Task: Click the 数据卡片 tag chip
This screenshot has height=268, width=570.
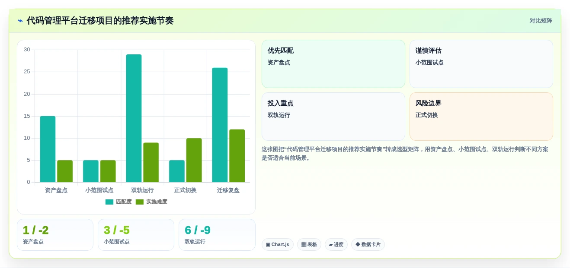Action: 368,245
